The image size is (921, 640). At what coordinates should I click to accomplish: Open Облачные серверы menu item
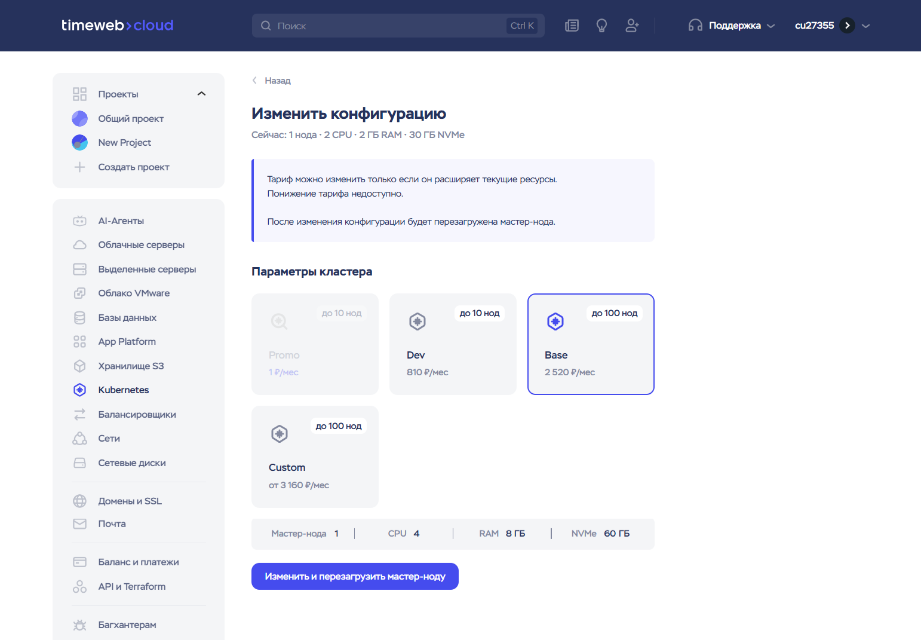(x=141, y=245)
